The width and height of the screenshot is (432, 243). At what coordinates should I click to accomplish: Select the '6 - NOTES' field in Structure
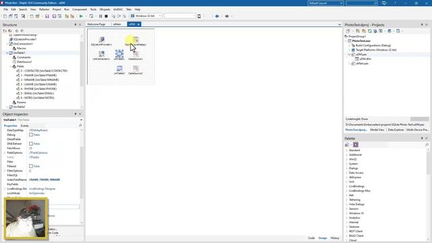[37, 98]
